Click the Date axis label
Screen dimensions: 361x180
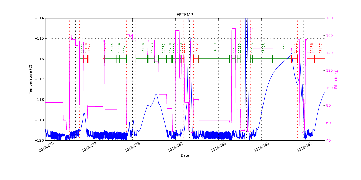click(185, 155)
